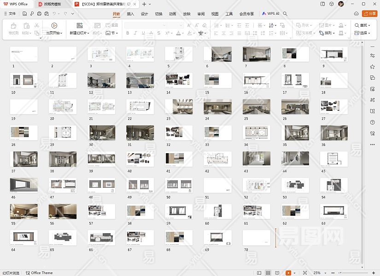Toggle the Slide Sorter view button
Image resolution: width=380 pixels, height=276 pixels.
pyautogui.click(x=269, y=273)
